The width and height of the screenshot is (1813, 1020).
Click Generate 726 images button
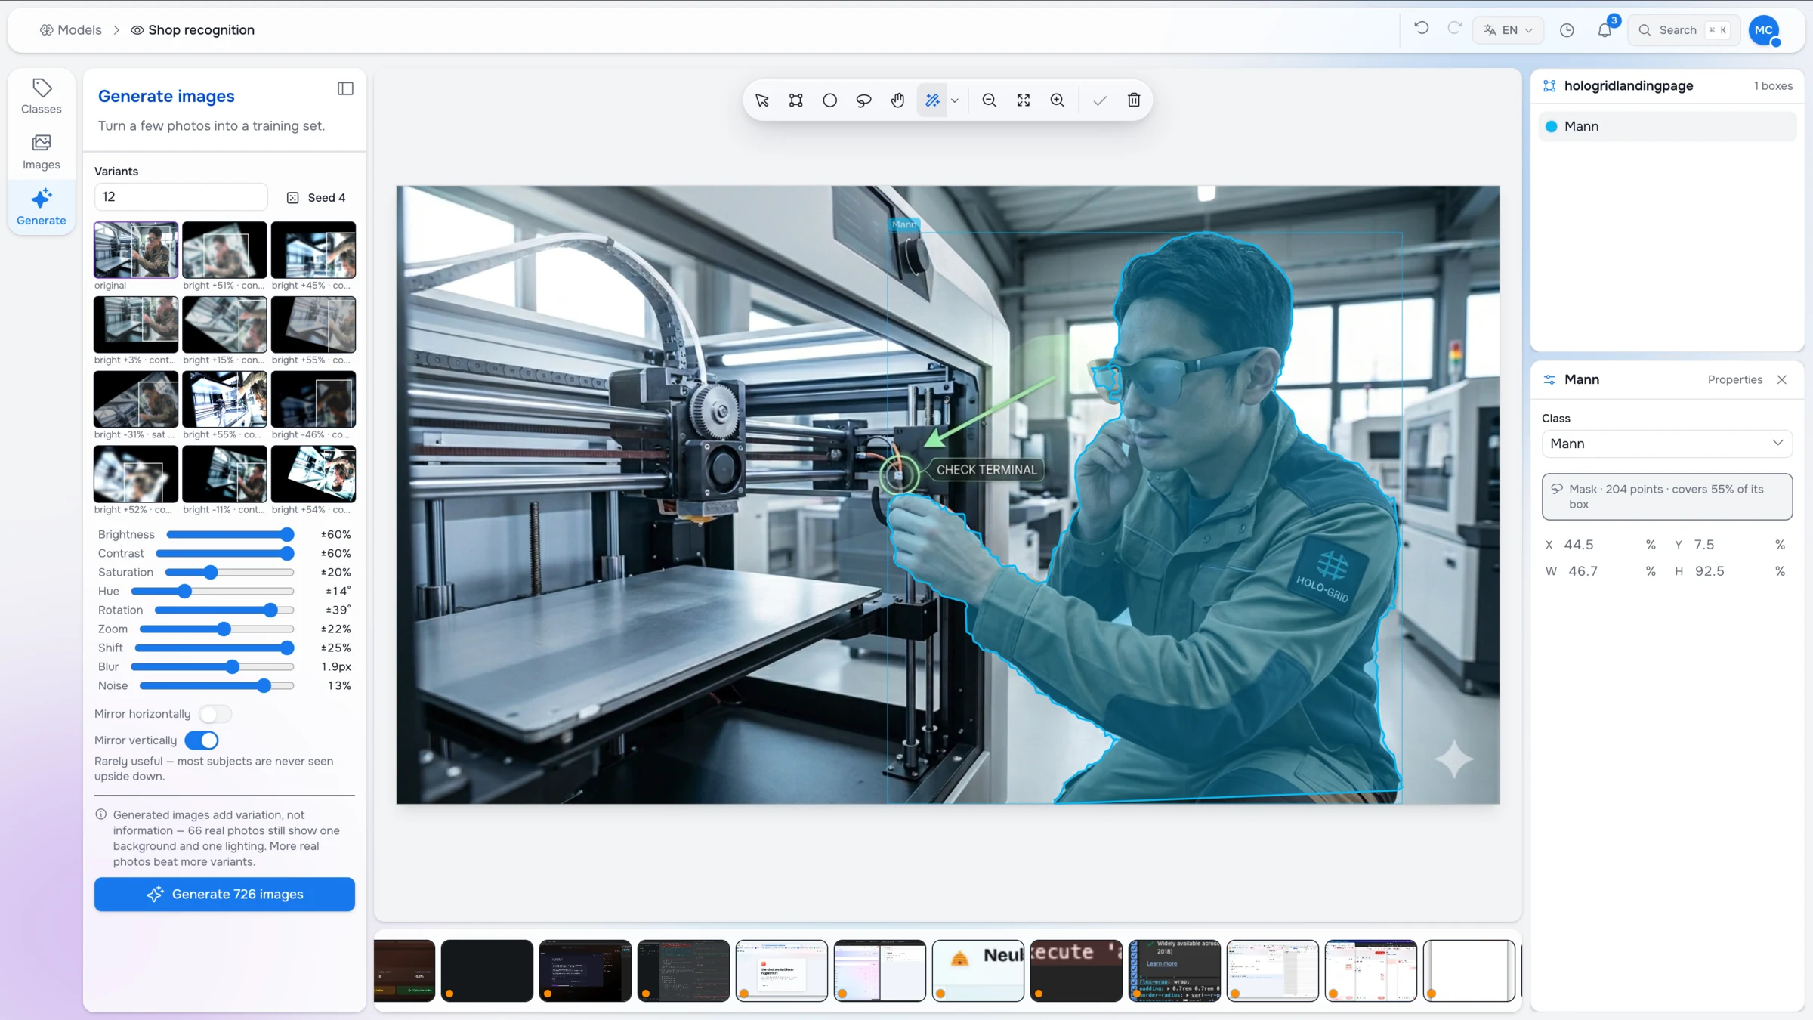(224, 894)
